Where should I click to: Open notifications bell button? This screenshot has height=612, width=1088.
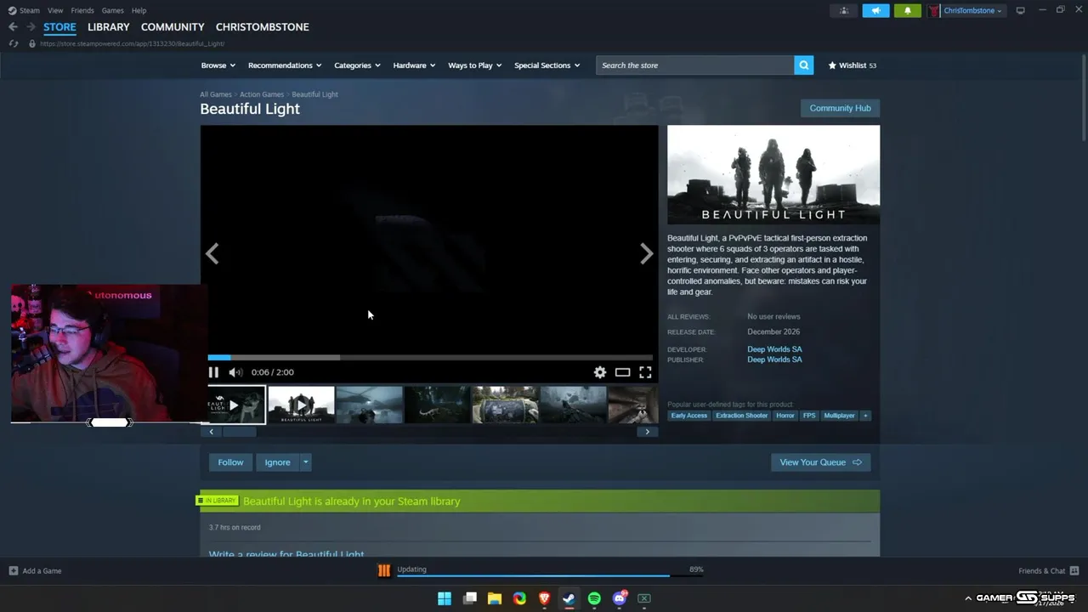tap(907, 10)
